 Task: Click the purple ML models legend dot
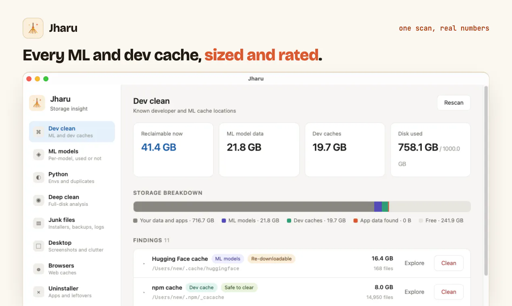[224, 221]
